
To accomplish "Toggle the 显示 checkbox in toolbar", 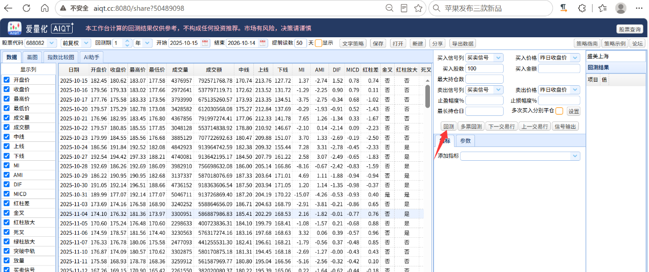I will [318, 43].
